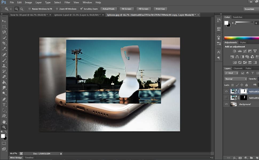Select the Zoom tool in the toolbox
Viewport: 259px width, 160px height.
tap(4, 127)
